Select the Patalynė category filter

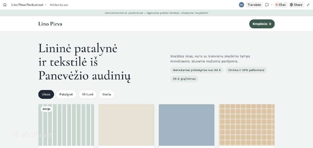pyautogui.click(x=66, y=94)
